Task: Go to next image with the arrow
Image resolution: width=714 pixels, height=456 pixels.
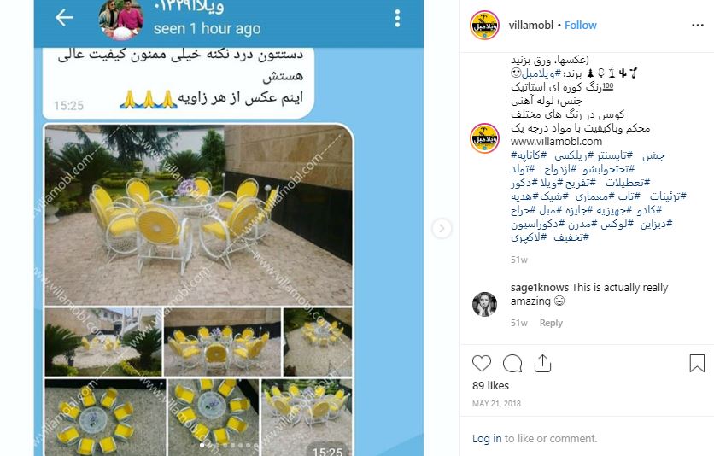Action: pos(442,229)
